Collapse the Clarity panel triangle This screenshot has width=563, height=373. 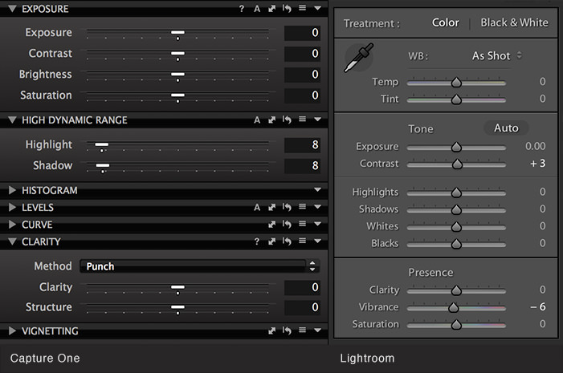point(12,241)
